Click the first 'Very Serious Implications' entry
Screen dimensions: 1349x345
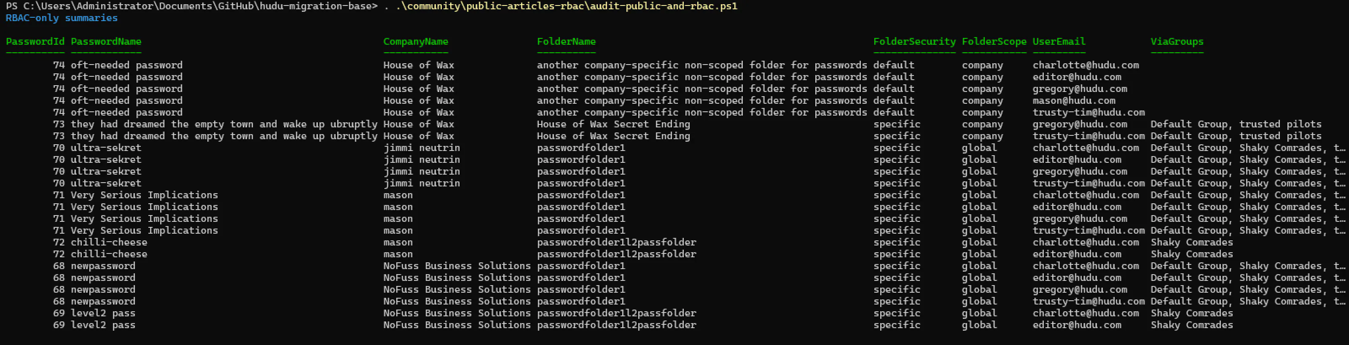click(145, 195)
